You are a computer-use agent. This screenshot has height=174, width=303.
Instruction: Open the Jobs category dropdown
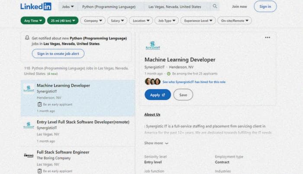tap(68, 6)
